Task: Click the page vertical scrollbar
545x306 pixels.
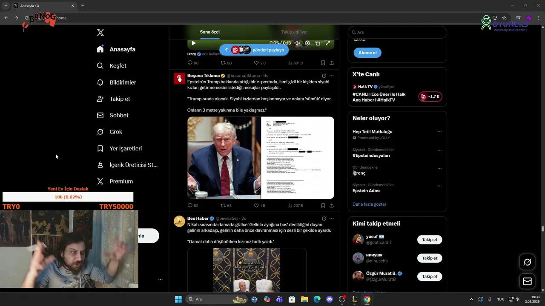Action: (x=542, y=229)
